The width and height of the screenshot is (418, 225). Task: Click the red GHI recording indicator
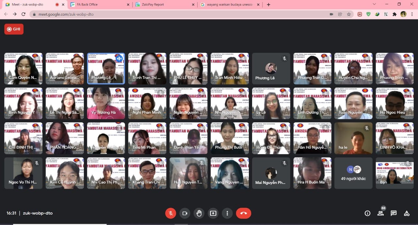pyautogui.click(x=14, y=29)
